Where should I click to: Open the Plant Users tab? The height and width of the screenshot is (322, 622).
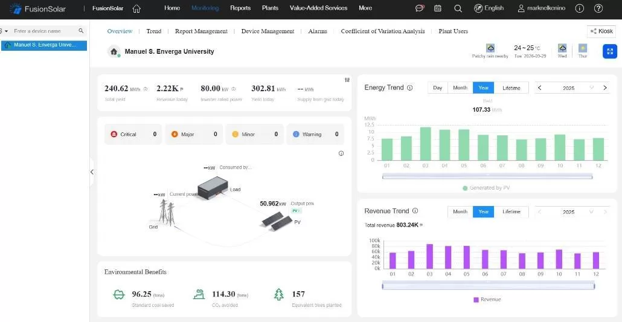[x=454, y=31]
